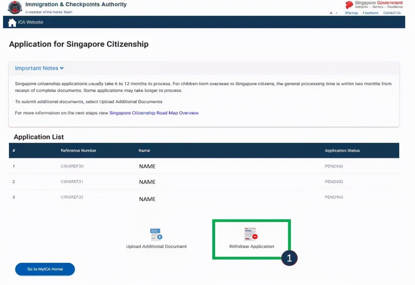Click the Reference Number column header
Viewport: 415px width, 285px height.
[x=78, y=150]
